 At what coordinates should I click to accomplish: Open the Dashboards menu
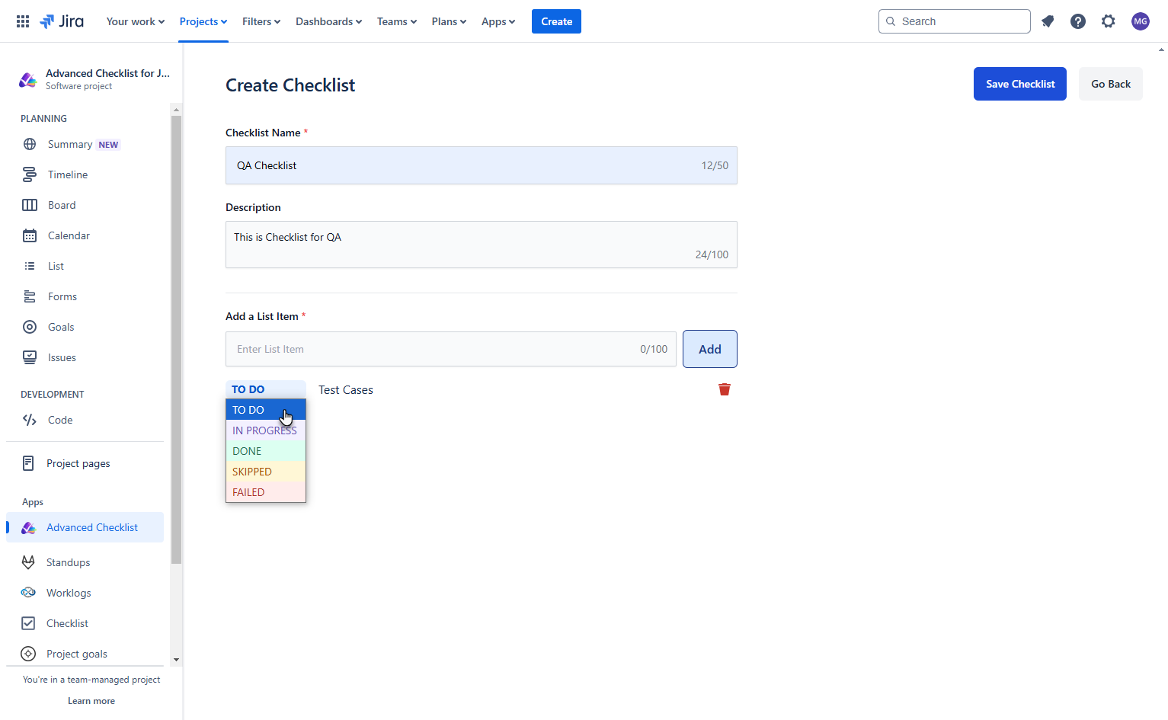(x=328, y=21)
